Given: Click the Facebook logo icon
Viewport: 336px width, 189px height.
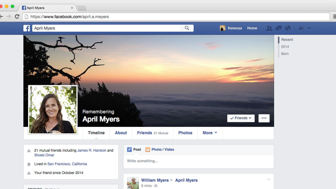Looking at the screenshot, I should pyautogui.click(x=27, y=28).
